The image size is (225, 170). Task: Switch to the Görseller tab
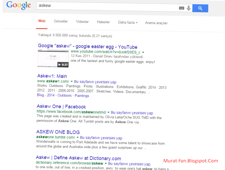(61, 21)
